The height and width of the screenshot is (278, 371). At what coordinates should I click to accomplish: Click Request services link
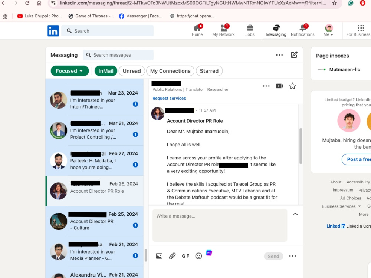169,98
